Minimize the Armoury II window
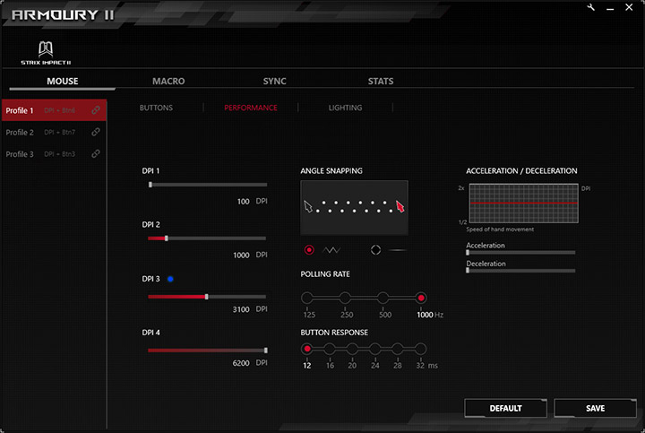Screen dimensions: 645x433 (610, 8)
